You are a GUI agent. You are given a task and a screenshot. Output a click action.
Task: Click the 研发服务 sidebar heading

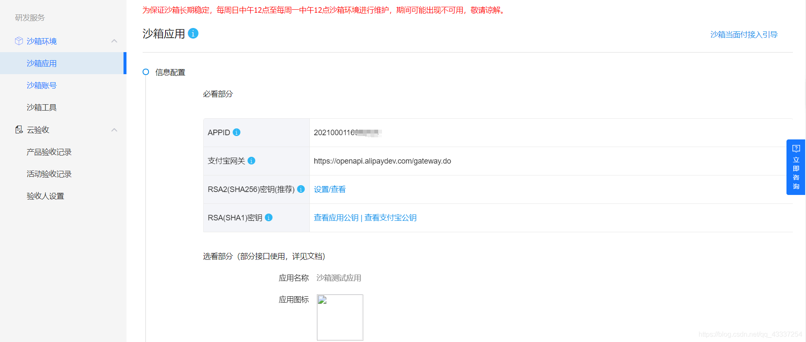pos(30,17)
